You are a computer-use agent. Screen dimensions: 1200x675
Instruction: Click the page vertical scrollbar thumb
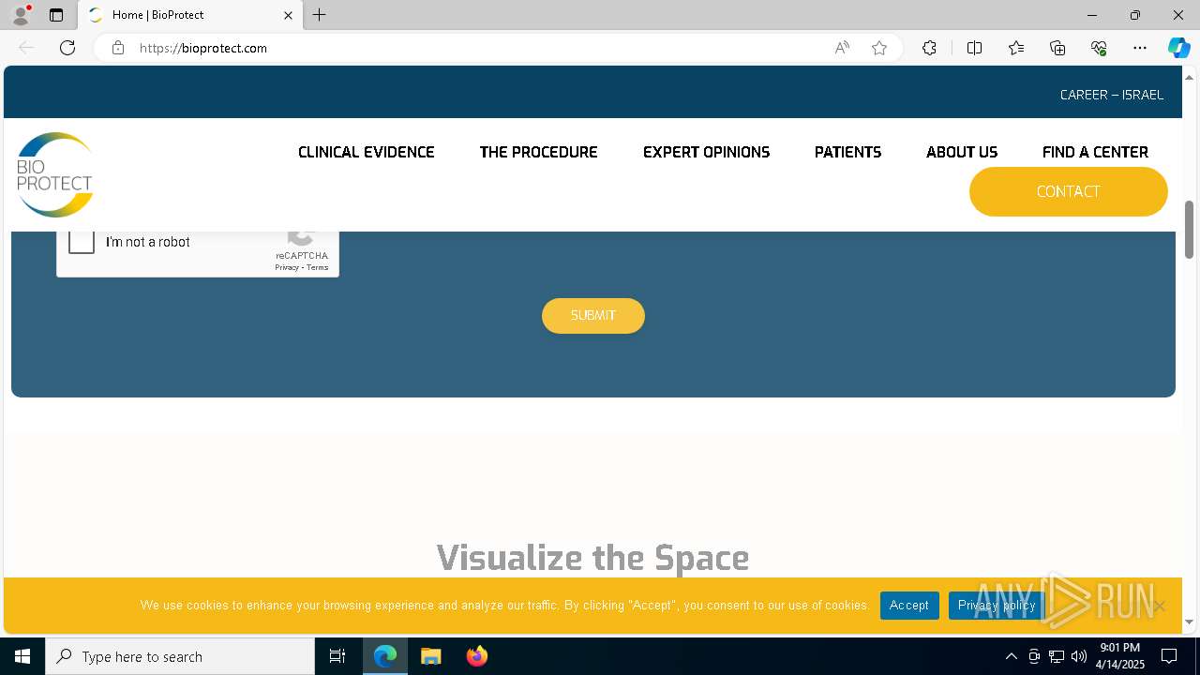tap(1189, 229)
